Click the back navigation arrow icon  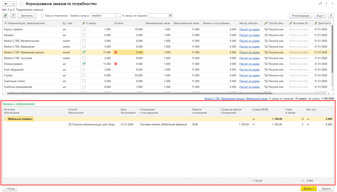click(x=6, y=4)
